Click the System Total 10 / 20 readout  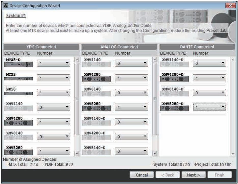click(x=171, y=165)
